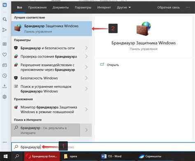195x161 pixels.
Task: Expand arrow for Поиск и устранение неполадок
Action: pyautogui.click(x=86, y=89)
